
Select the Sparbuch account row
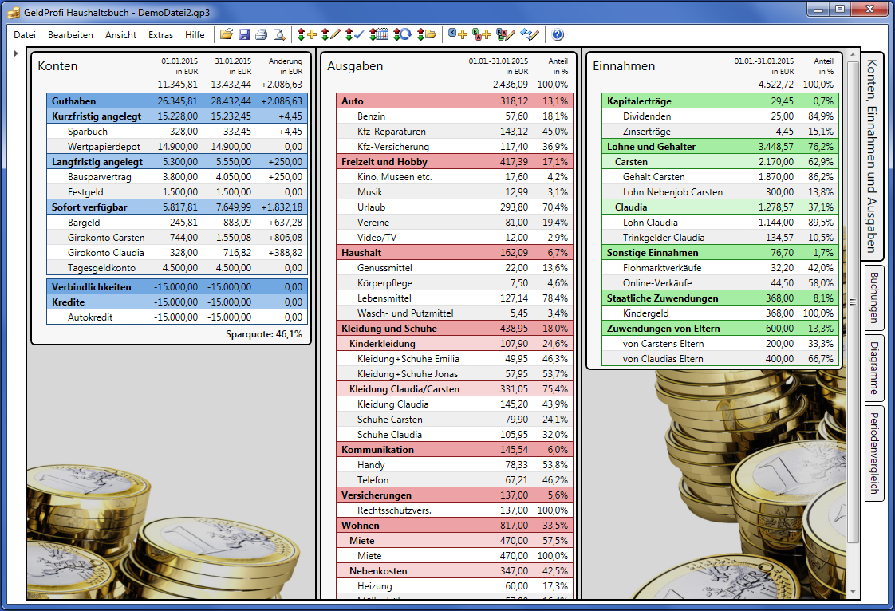[x=177, y=132]
